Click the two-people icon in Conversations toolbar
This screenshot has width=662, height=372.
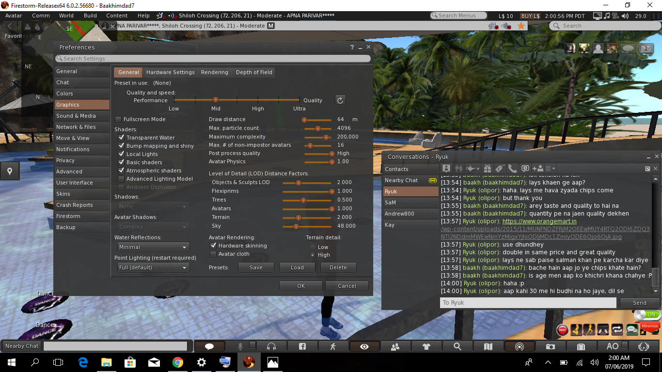[x=459, y=169]
